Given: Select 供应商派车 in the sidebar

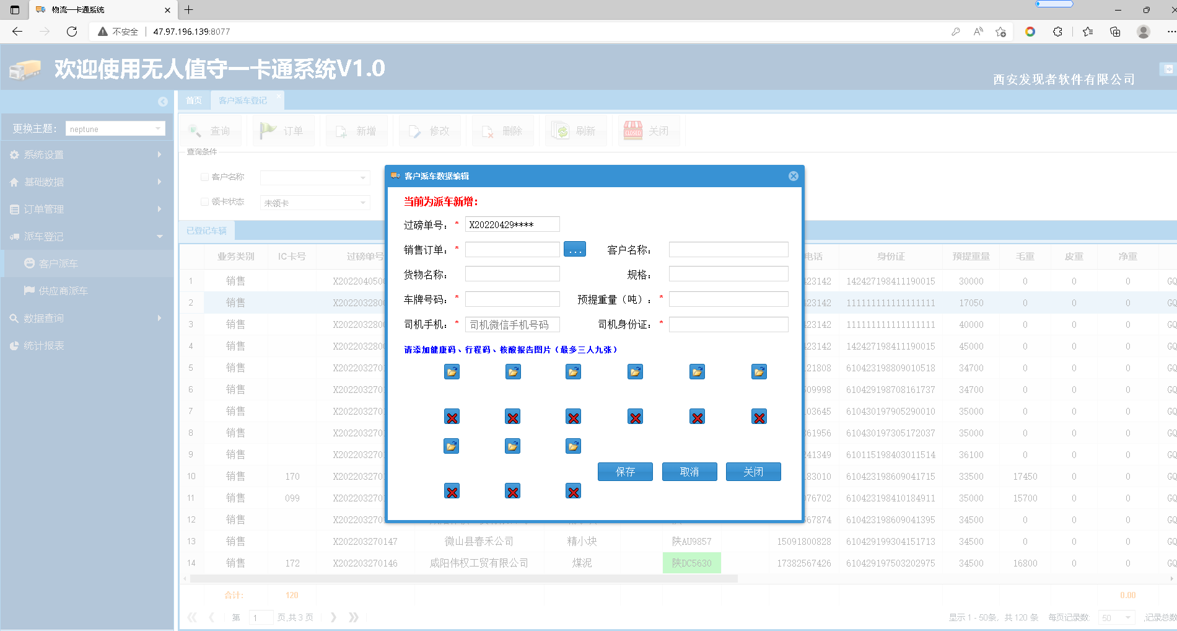Looking at the screenshot, I should pyautogui.click(x=63, y=291).
